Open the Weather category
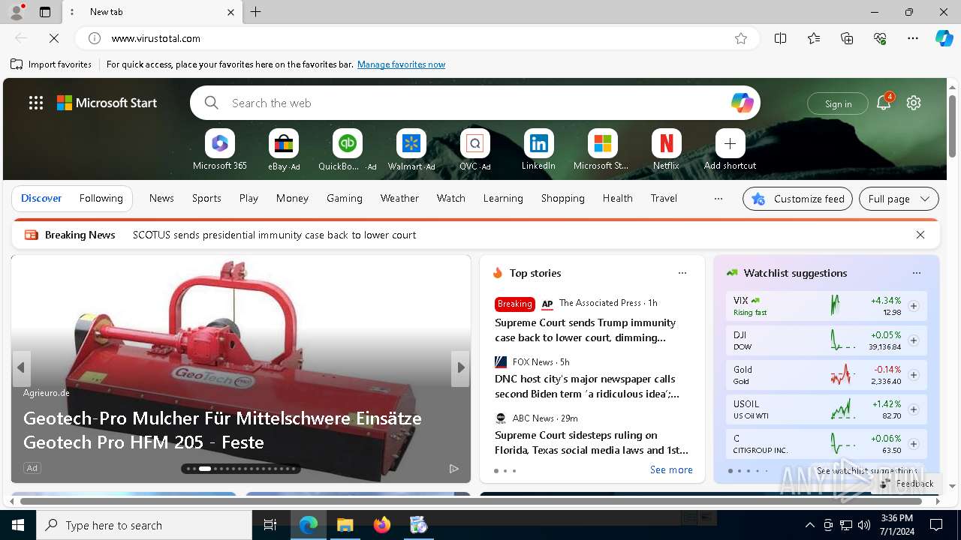The image size is (961, 540). point(399,199)
